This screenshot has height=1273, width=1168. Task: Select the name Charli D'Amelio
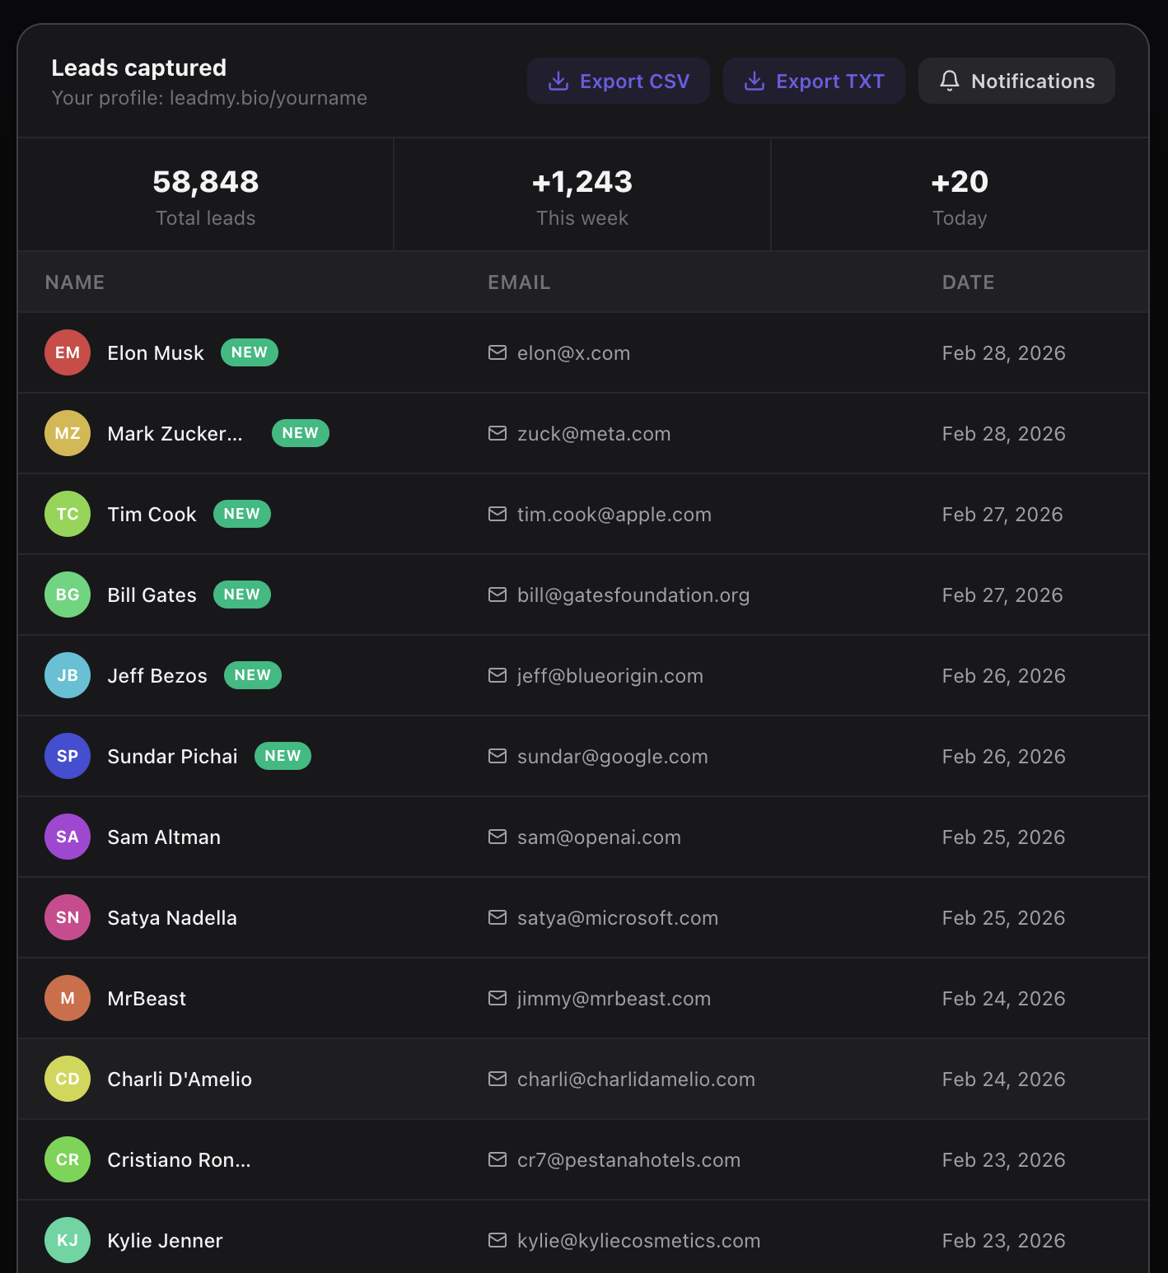180,1079
